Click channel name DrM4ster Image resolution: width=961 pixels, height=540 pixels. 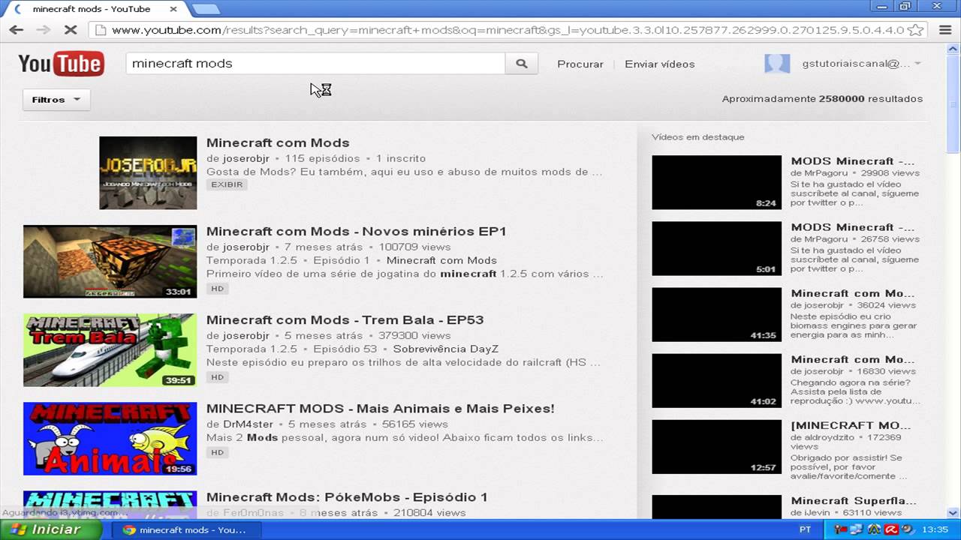247,424
